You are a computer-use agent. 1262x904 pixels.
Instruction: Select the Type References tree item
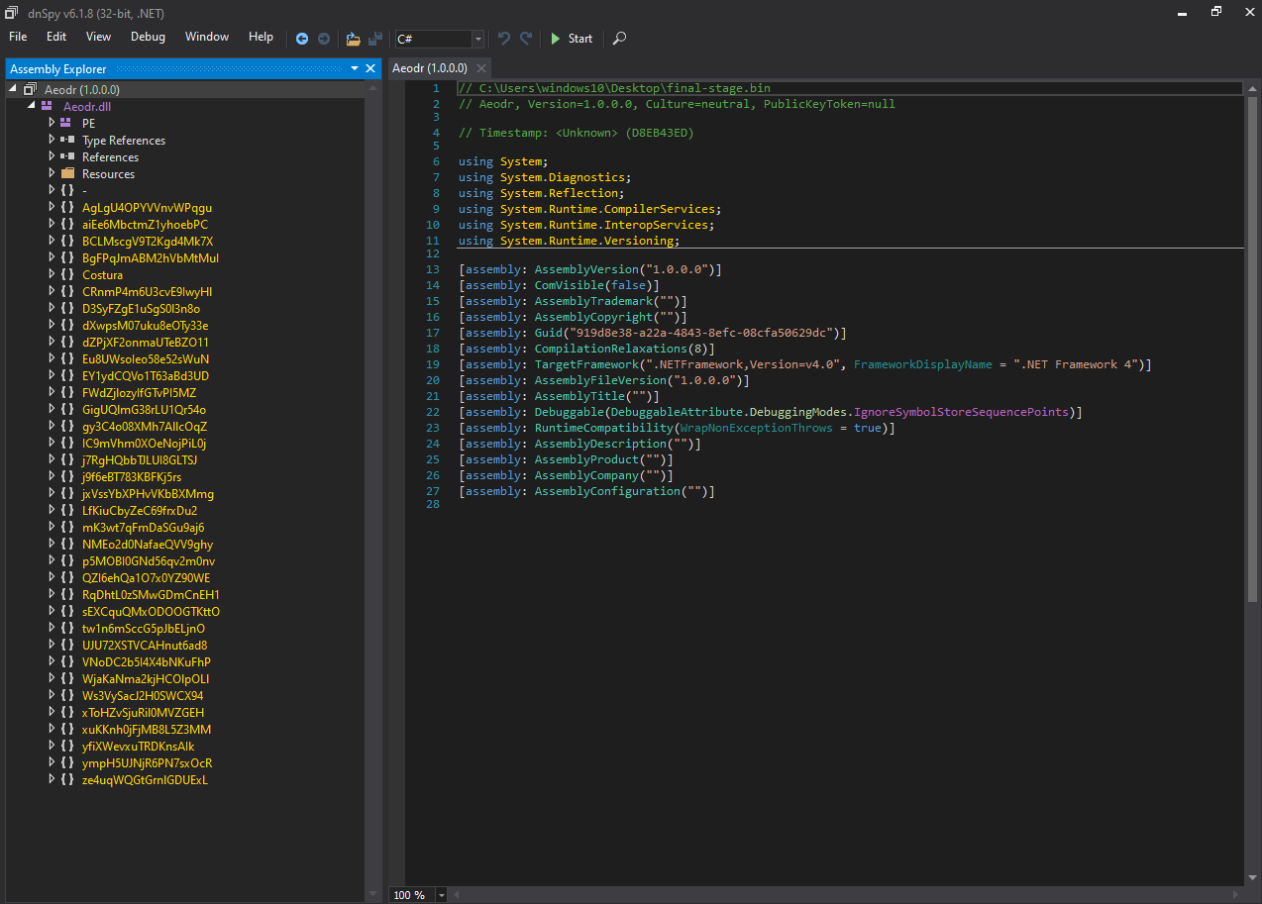click(x=123, y=141)
